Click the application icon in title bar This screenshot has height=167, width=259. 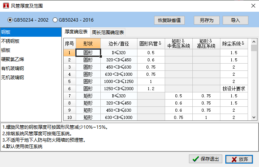(6, 6)
